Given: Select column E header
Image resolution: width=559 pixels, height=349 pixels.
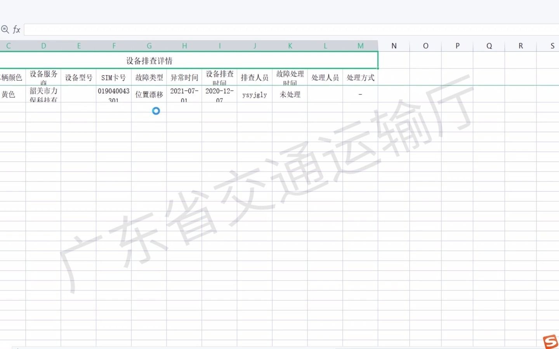Looking at the screenshot, I should (x=79, y=46).
